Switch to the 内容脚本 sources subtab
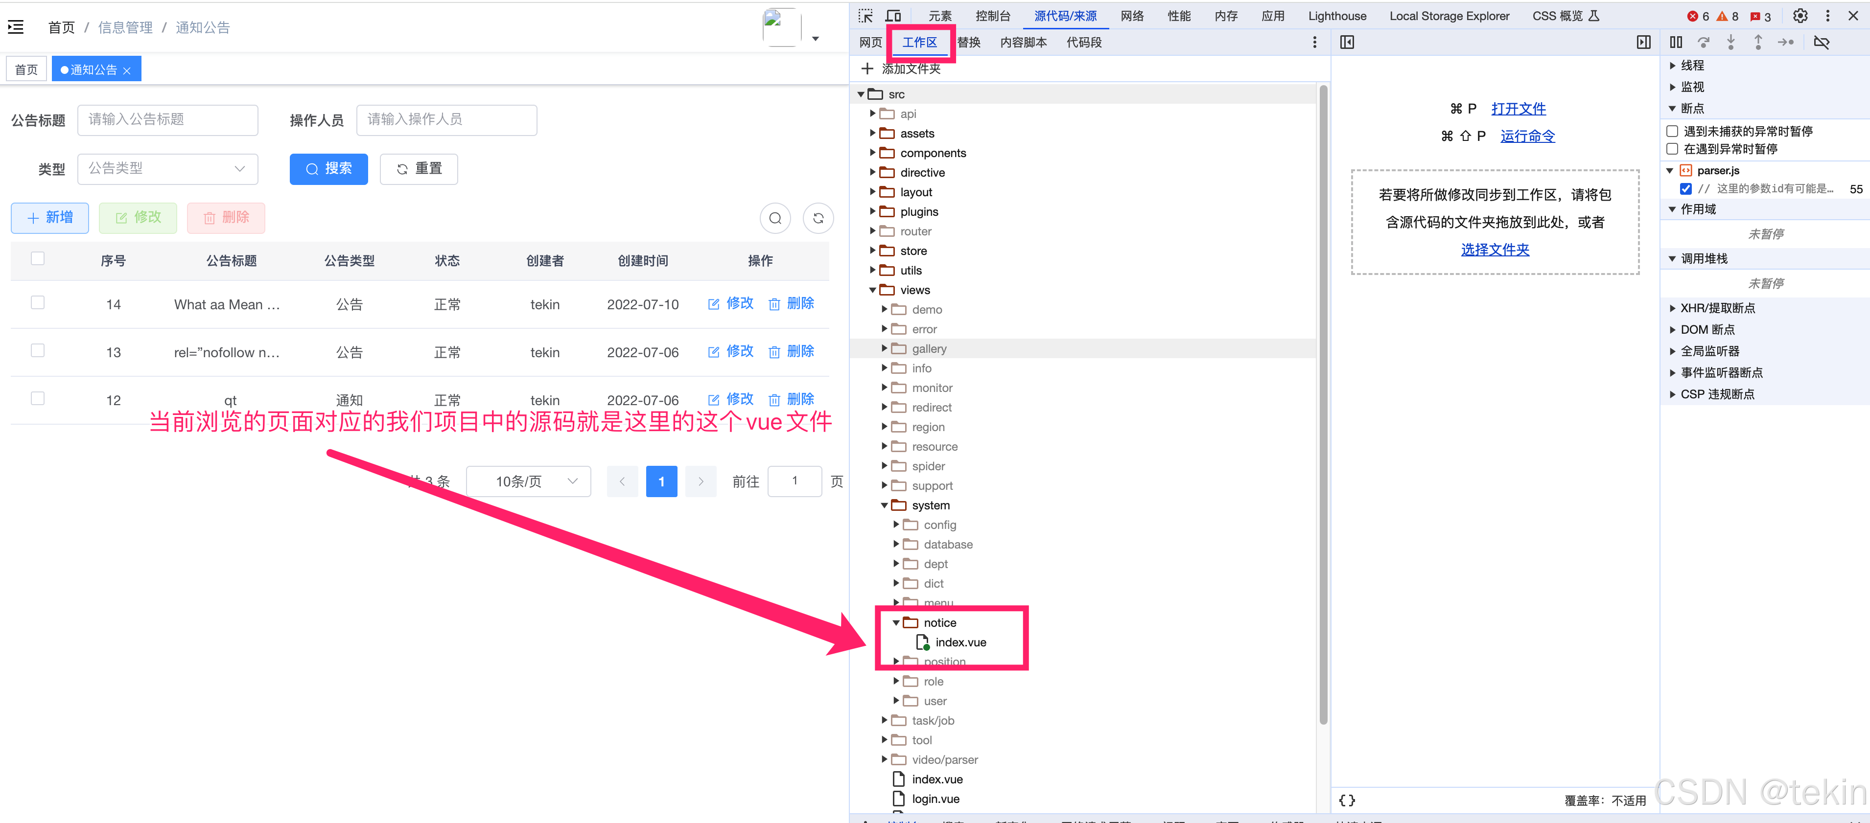Viewport: 1870px width, 823px height. pos(1023,42)
